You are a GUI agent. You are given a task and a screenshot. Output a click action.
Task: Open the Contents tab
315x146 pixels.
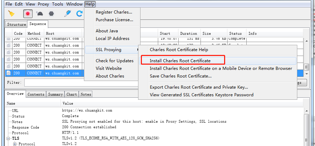tap(36, 94)
